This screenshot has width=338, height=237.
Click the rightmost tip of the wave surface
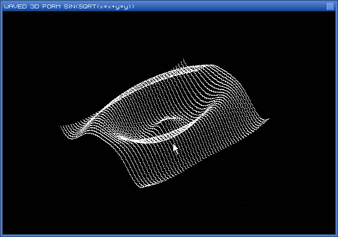(268, 119)
